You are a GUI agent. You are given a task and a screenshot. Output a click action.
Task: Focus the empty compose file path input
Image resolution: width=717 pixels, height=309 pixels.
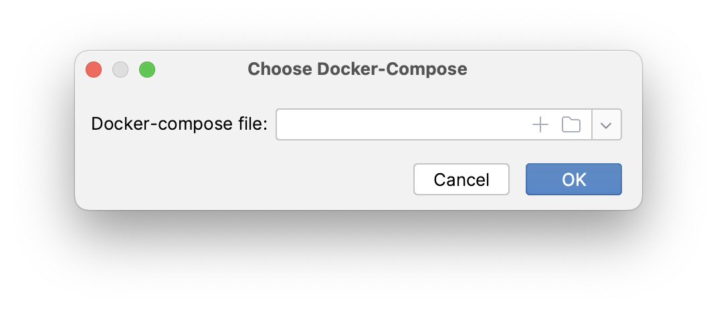click(x=401, y=125)
